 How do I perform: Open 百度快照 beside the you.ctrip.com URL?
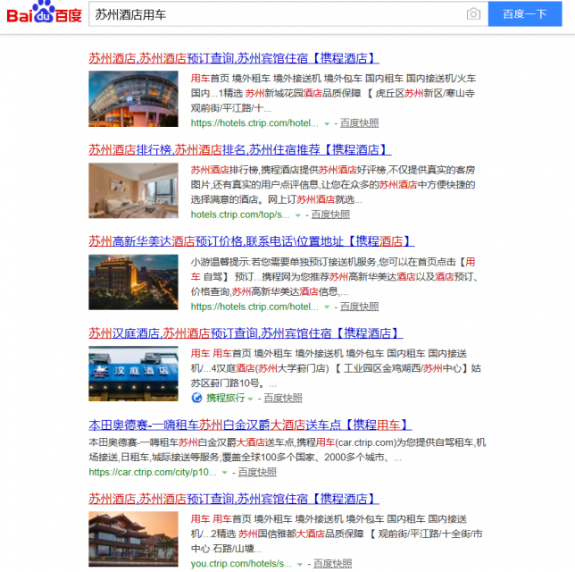[x=330, y=564]
